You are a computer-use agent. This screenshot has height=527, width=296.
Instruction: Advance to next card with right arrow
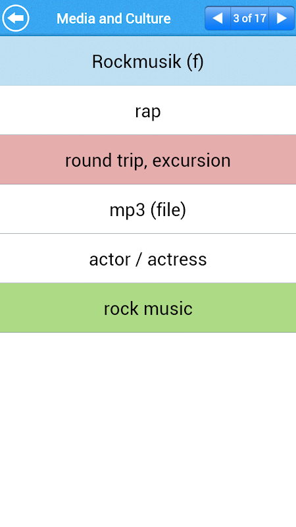point(282,18)
